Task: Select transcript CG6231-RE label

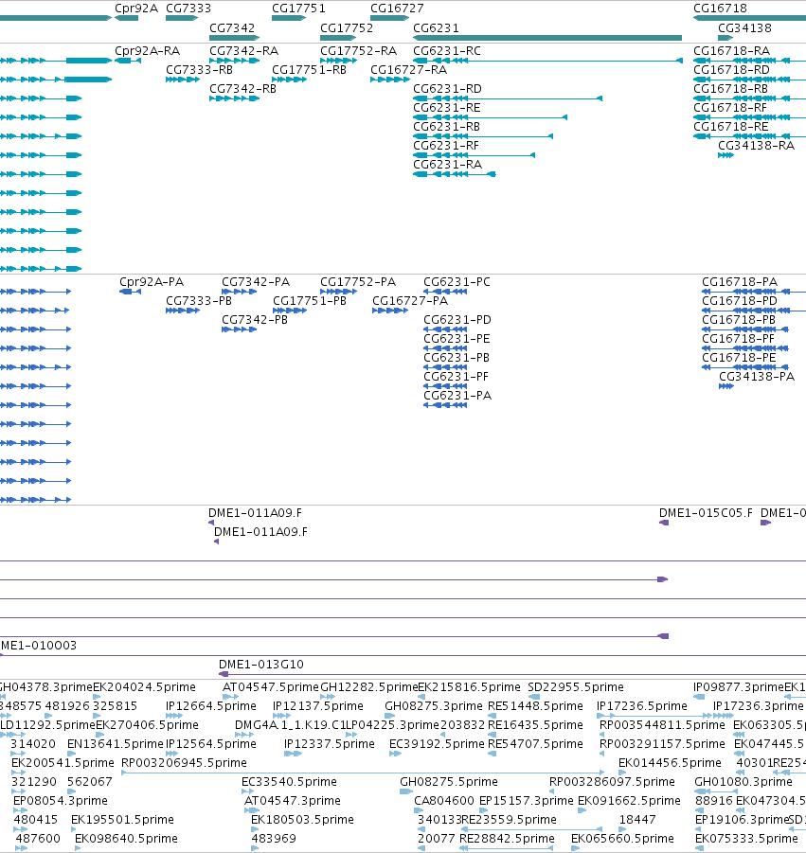Action: tap(447, 107)
